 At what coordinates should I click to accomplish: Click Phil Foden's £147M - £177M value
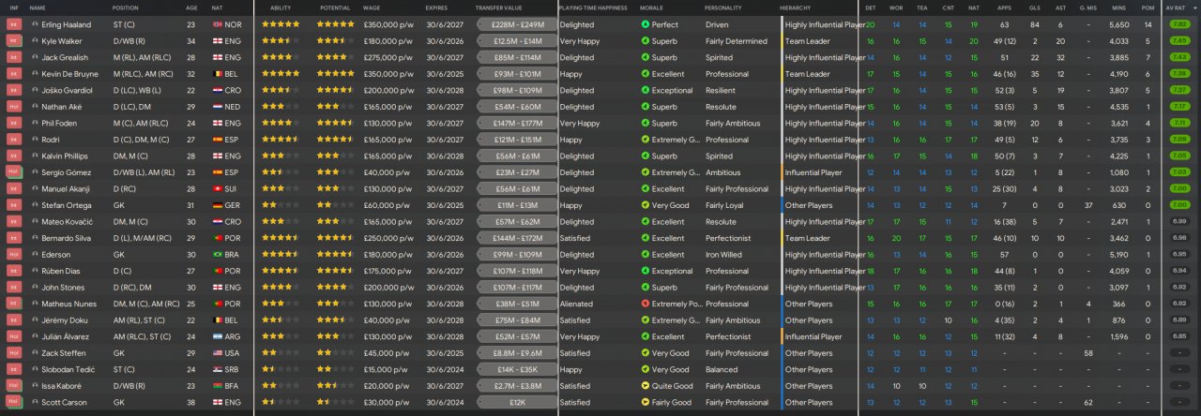(x=517, y=123)
